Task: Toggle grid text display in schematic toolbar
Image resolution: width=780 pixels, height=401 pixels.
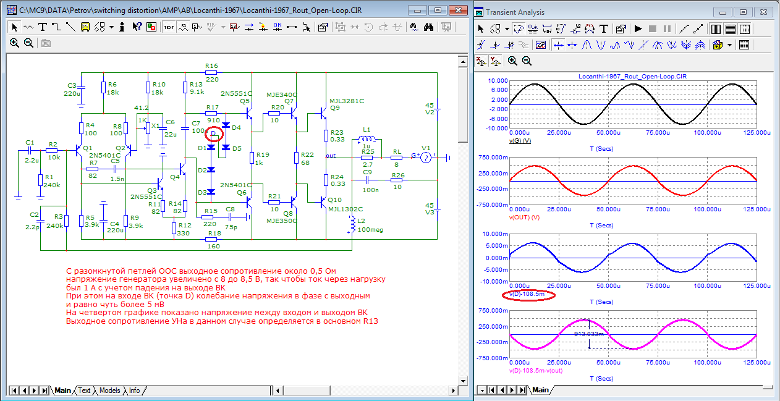Action: [x=169, y=27]
